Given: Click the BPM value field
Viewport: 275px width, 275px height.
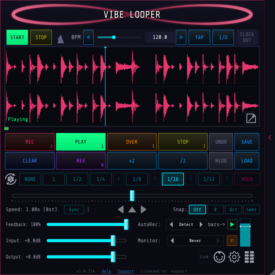Looking at the screenshot, I should click(160, 37).
